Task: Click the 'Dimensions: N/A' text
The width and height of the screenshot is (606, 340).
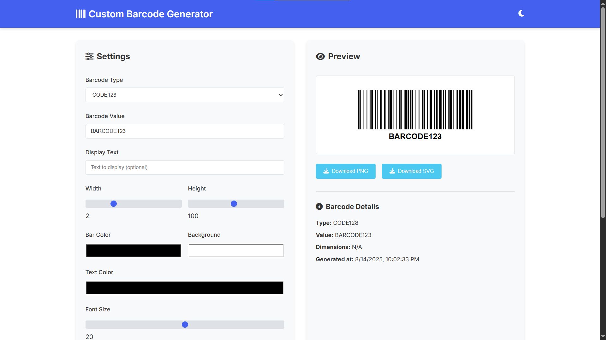Action: click(339, 247)
